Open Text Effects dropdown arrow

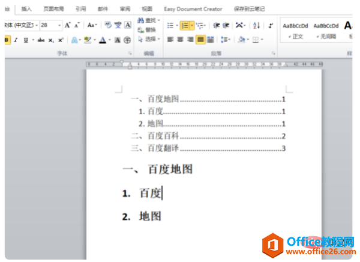click(x=80, y=40)
